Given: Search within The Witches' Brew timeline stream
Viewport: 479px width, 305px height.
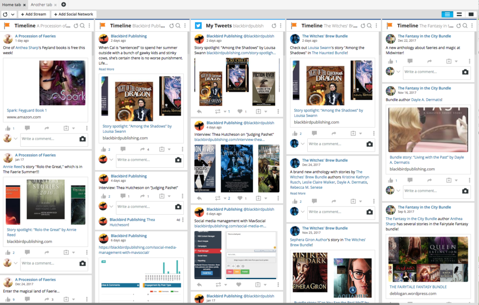Looking at the screenshot, I should [x=370, y=26].
